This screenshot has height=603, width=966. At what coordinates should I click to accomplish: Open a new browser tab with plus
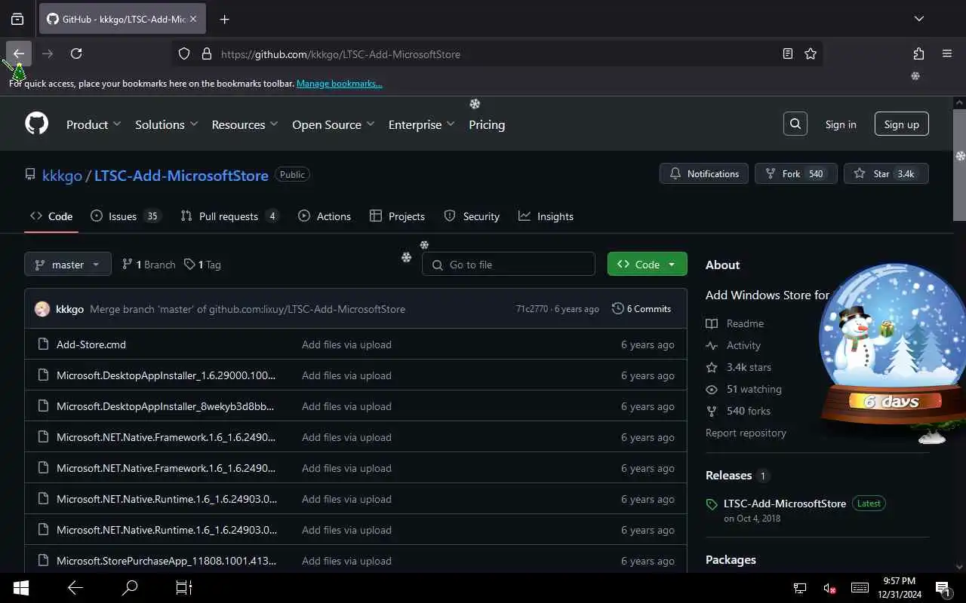tap(224, 19)
